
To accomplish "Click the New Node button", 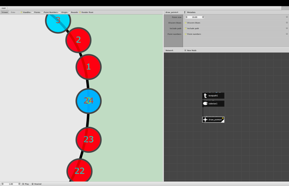I will [x=190, y=50].
